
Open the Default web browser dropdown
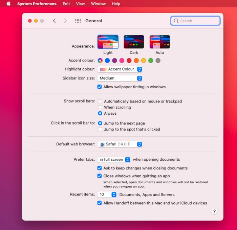coord(120,144)
